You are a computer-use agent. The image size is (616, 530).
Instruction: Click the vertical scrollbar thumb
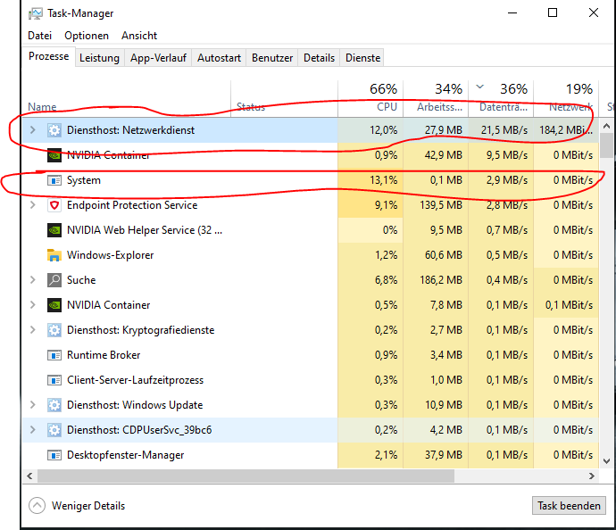point(606,145)
